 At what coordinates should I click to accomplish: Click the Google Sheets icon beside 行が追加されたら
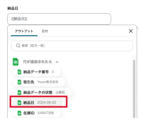click(x=16, y=62)
